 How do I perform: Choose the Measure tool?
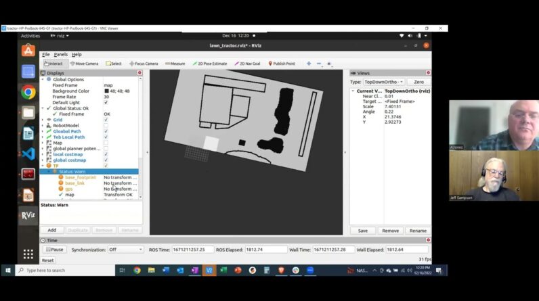point(174,64)
